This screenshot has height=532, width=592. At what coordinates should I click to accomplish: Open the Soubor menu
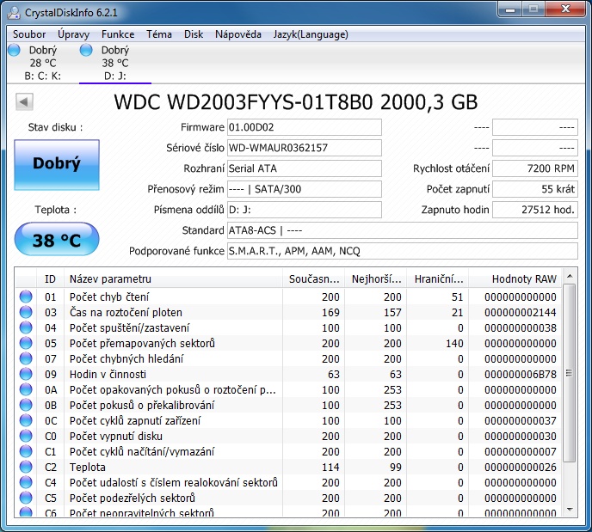click(29, 34)
